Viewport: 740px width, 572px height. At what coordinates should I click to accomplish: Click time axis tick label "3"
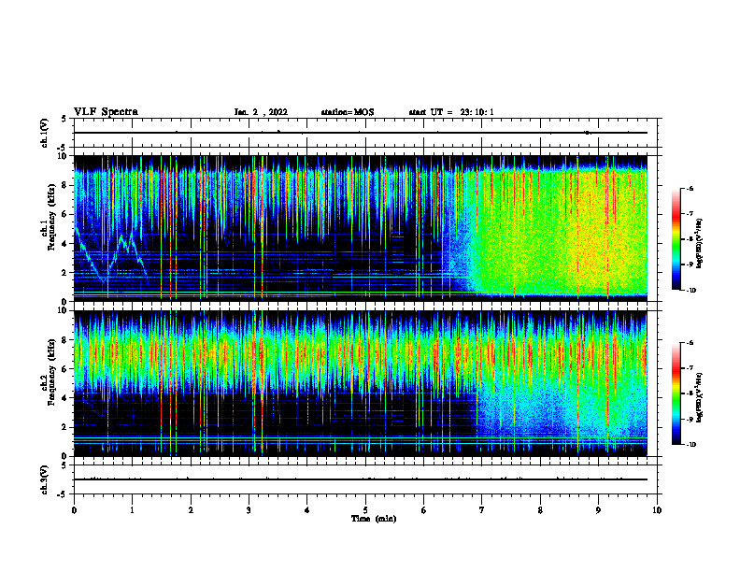coord(249,510)
